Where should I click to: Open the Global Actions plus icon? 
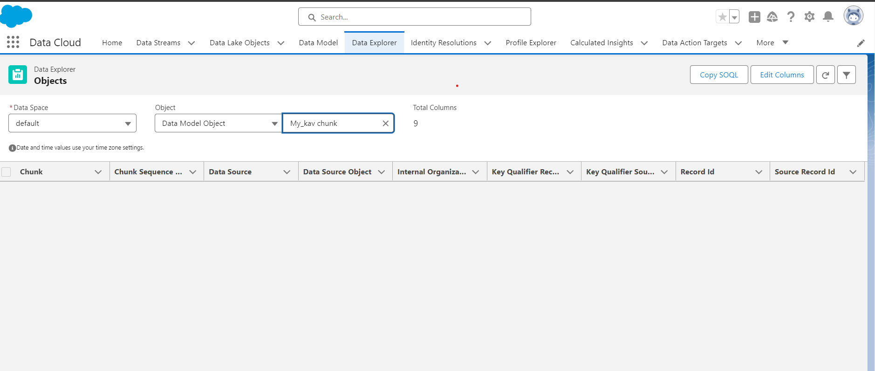click(754, 17)
